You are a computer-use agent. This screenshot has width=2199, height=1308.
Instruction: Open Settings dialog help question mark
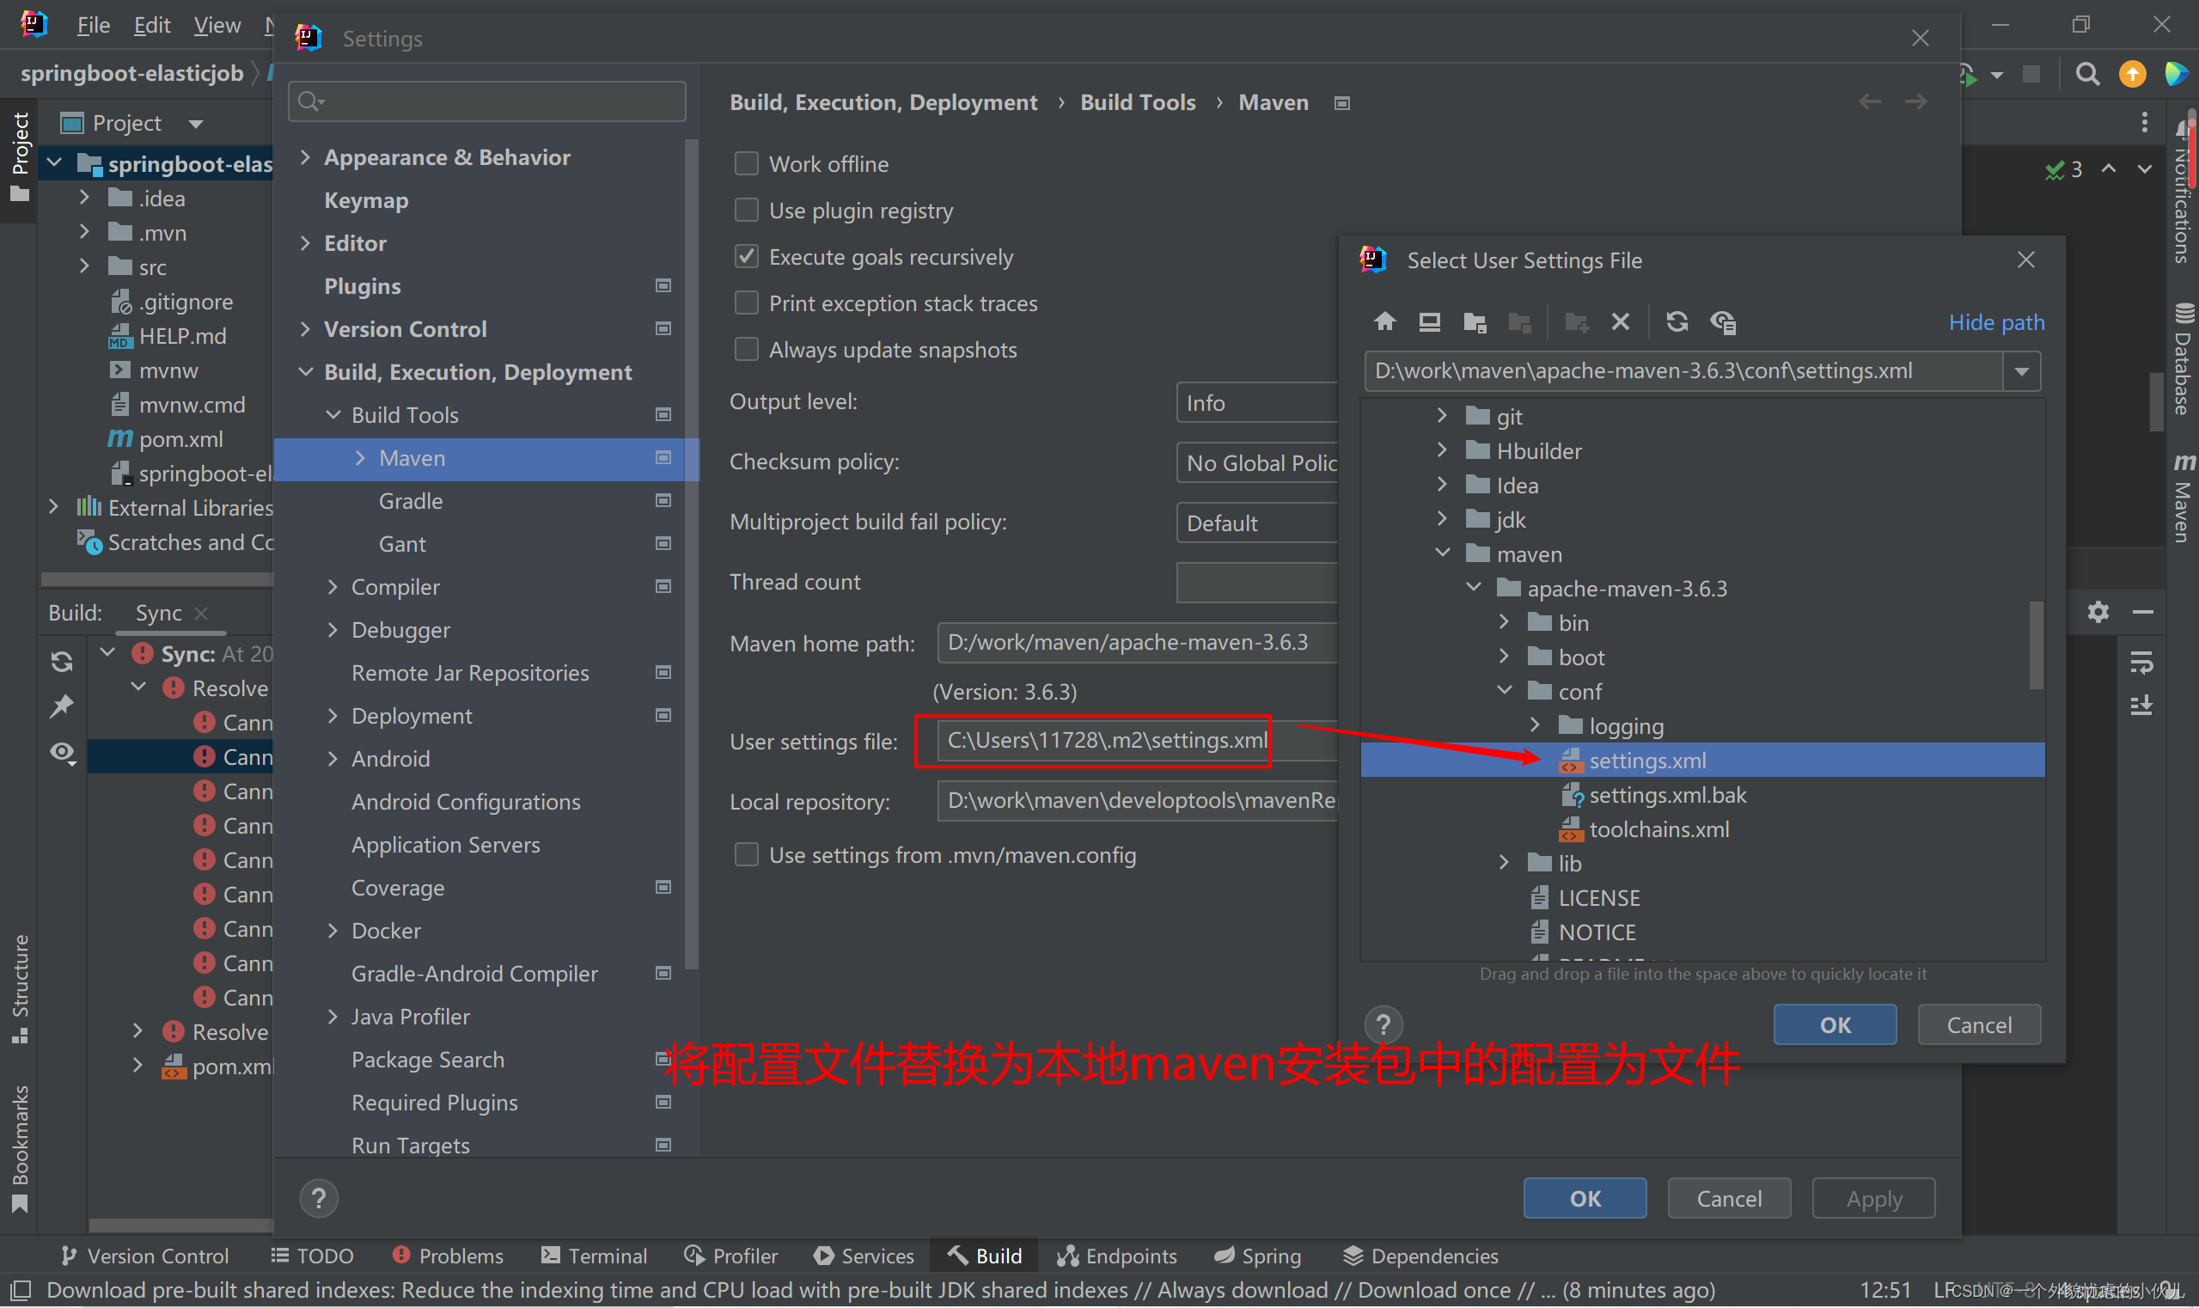coord(319,1198)
